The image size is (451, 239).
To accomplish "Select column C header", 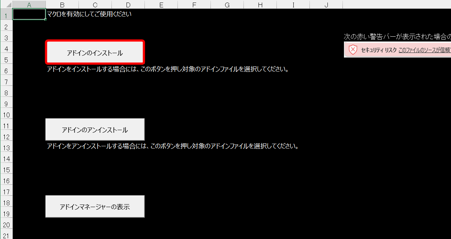I will click(x=95, y=4).
